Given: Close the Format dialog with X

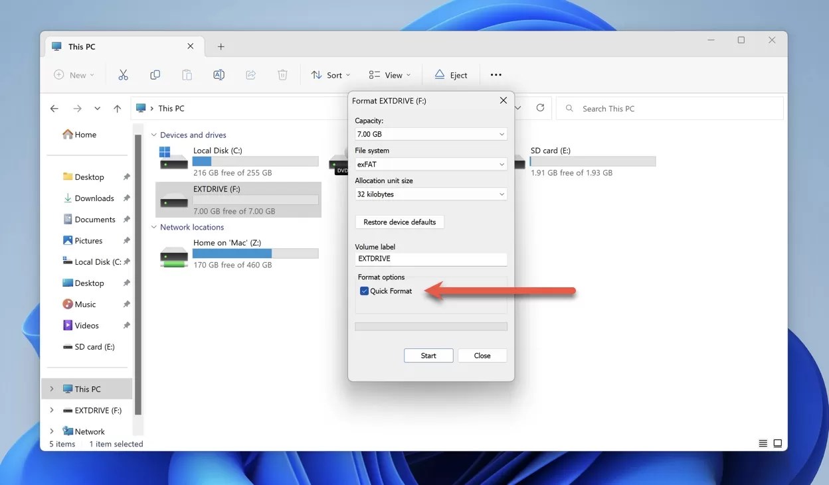Looking at the screenshot, I should coord(503,101).
